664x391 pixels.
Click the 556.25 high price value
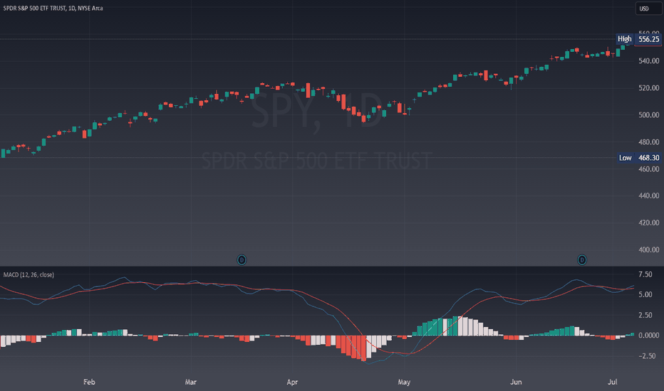click(649, 39)
